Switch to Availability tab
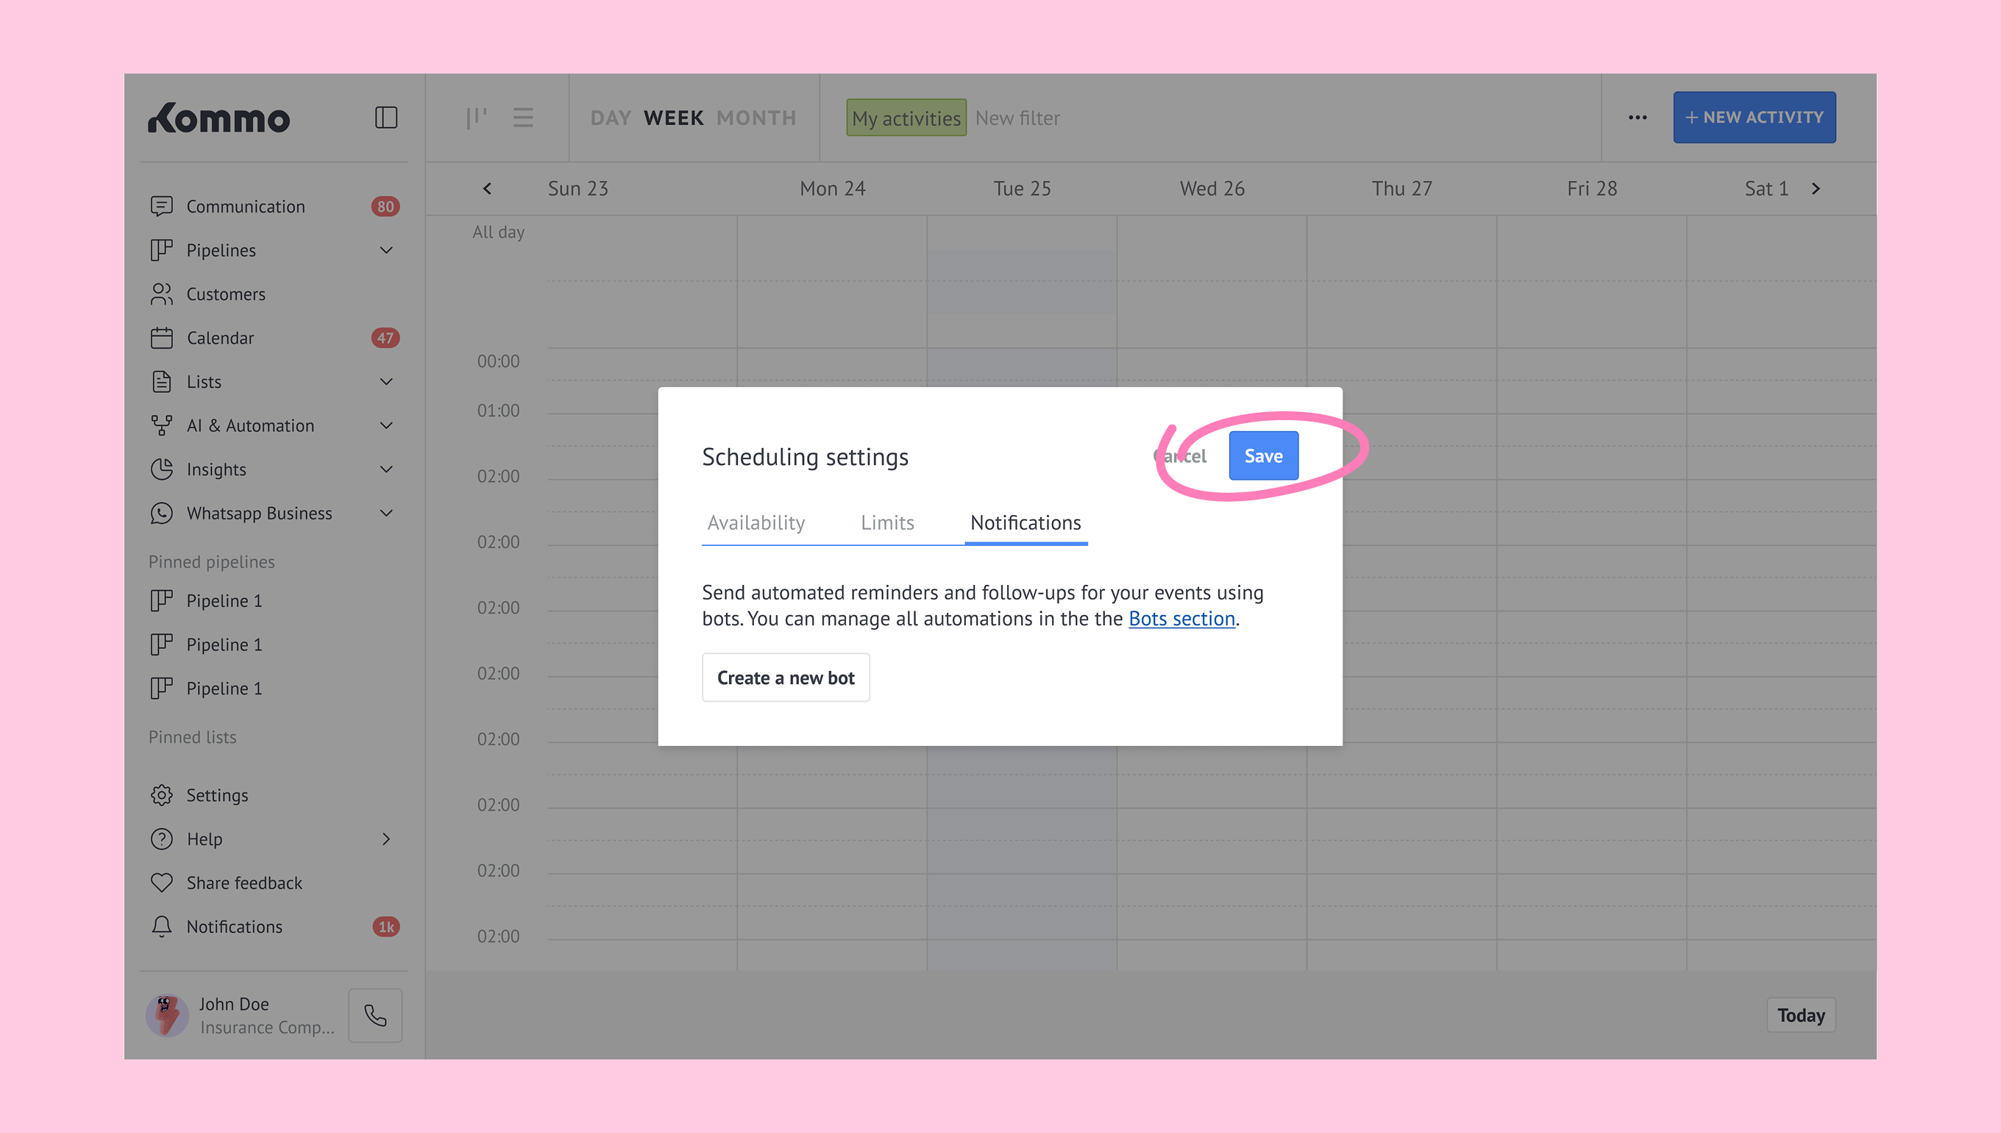The width and height of the screenshot is (2001, 1133). click(x=756, y=523)
